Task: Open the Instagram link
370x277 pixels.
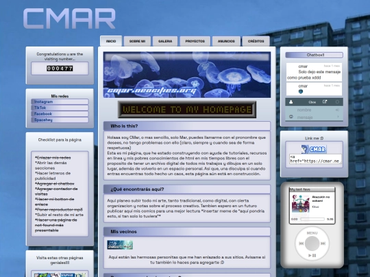Action: coord(60,102)
